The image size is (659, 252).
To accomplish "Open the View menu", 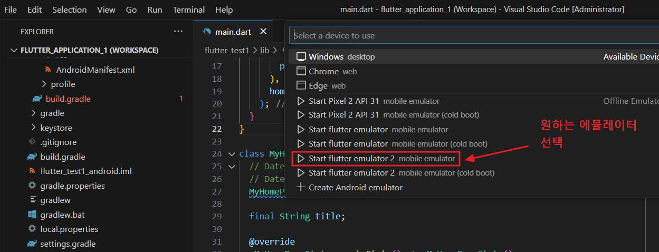I will (x=106, y=9).
